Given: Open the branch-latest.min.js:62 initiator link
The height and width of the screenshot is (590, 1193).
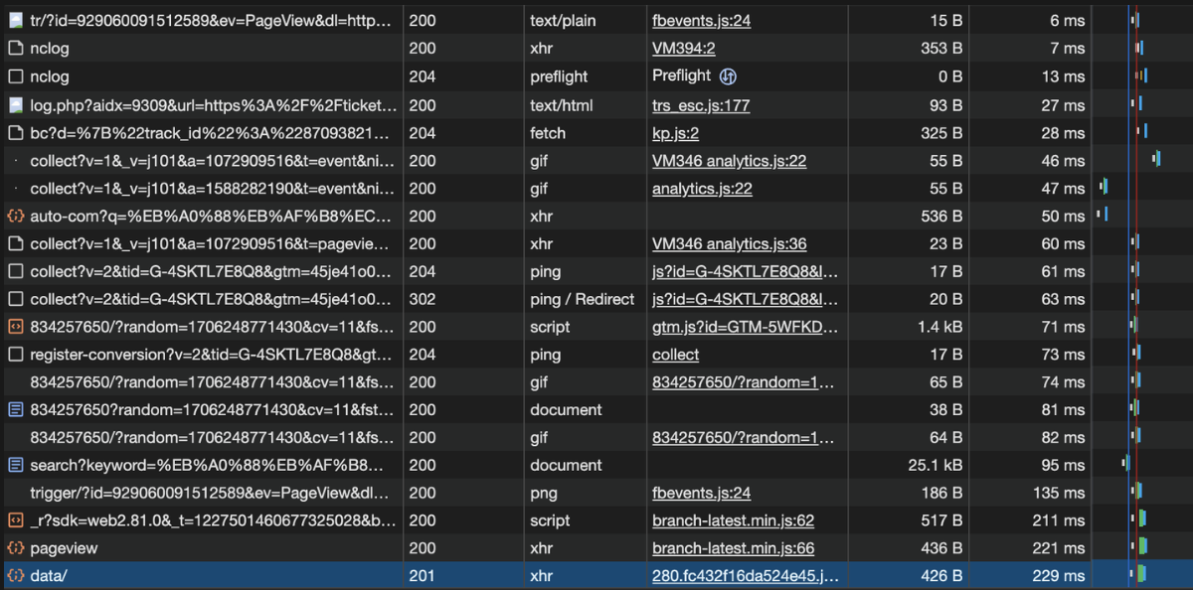Looking at the screenshot, I should (x=734, y=520).
